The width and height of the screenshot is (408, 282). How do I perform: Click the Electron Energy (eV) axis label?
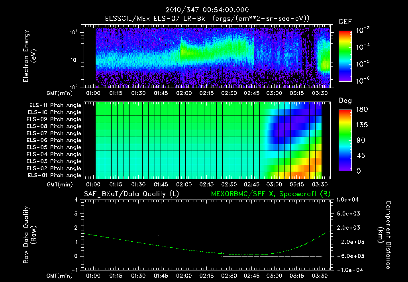coord(29,56)
